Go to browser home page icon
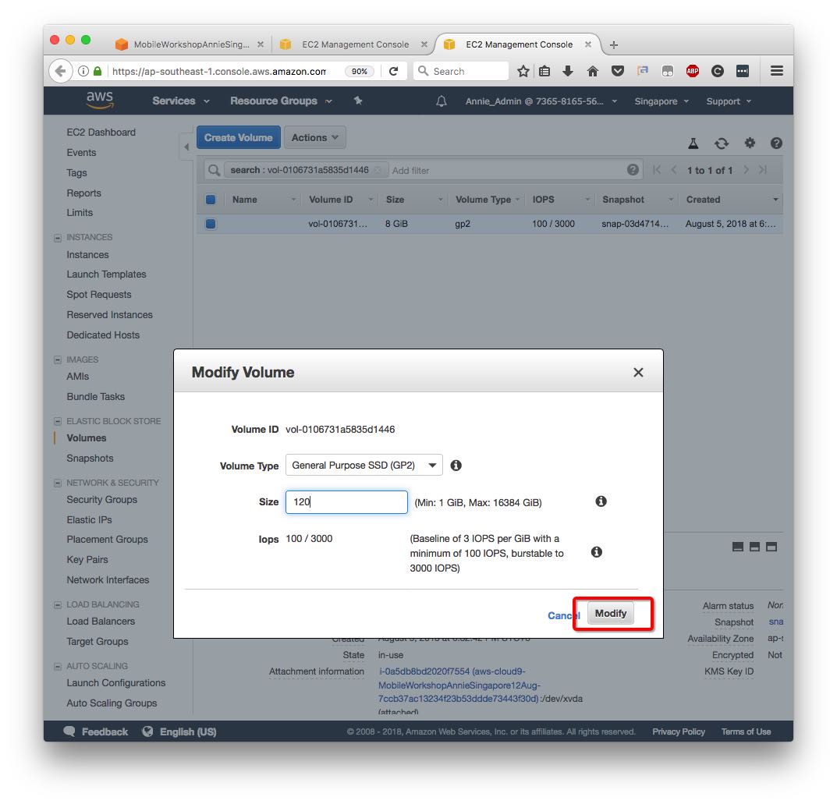 pyautogui.click(x=593, y=71)
